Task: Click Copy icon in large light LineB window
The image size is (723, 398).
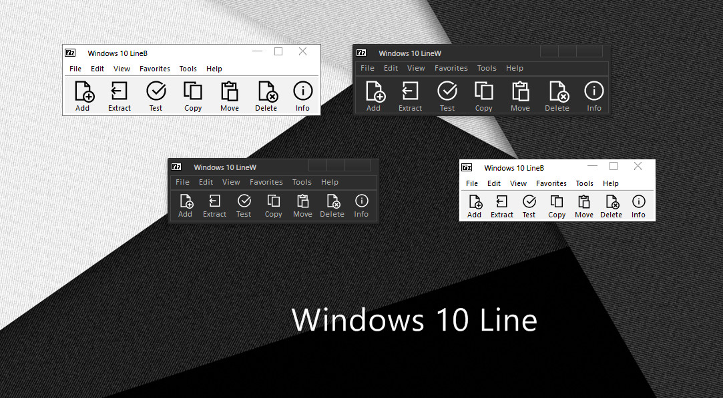Action: 193,91
